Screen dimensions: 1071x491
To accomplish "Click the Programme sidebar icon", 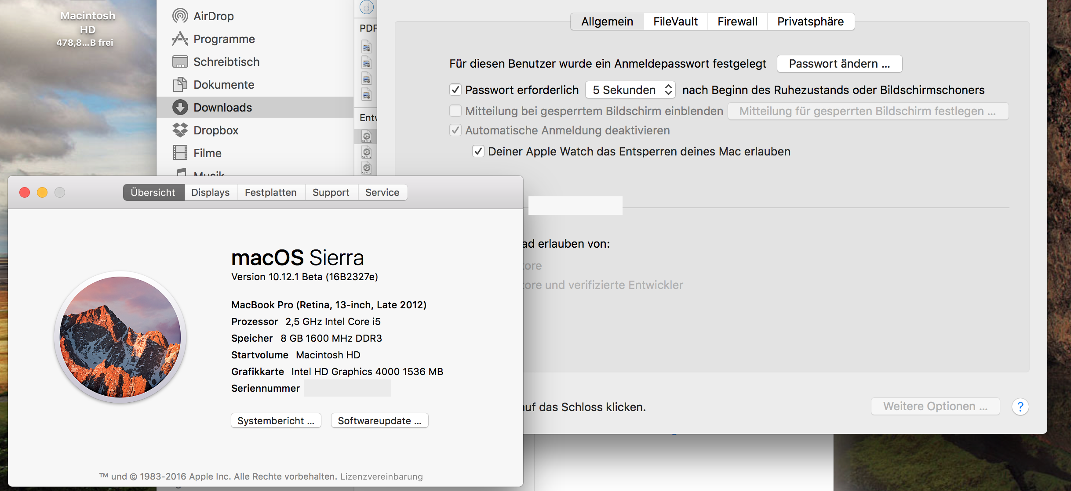I will click(180, 39).
